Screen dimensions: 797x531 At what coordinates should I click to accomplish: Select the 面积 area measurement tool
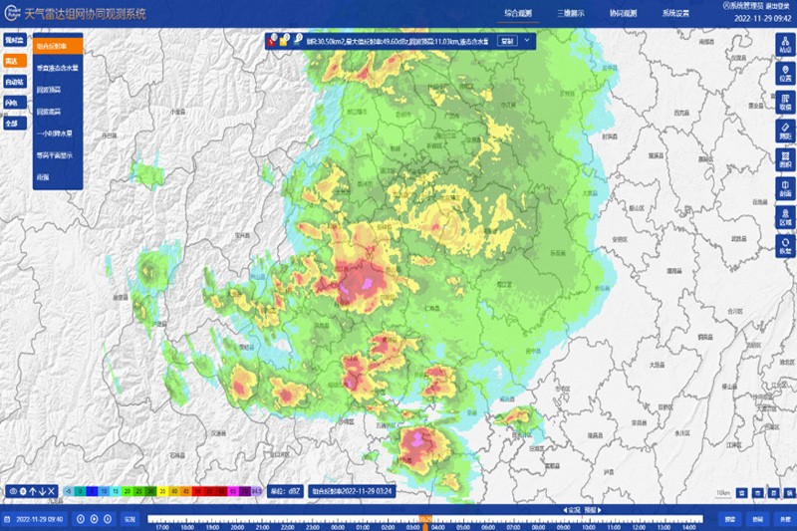point(785,159)
